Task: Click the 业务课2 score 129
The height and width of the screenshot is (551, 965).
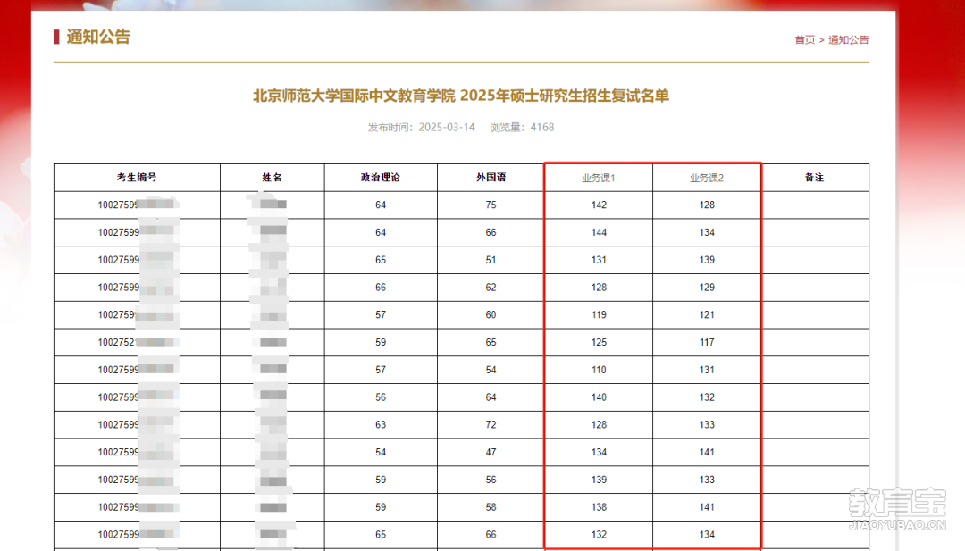Action: pos(707,288)
